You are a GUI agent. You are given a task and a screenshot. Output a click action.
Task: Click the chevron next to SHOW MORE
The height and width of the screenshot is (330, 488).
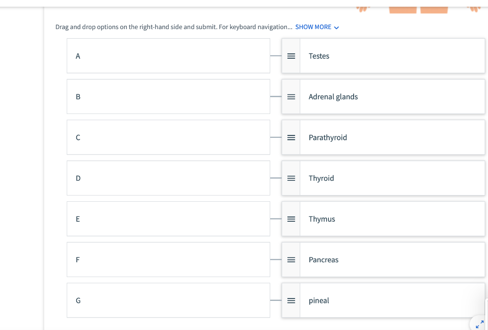[337, 28]
